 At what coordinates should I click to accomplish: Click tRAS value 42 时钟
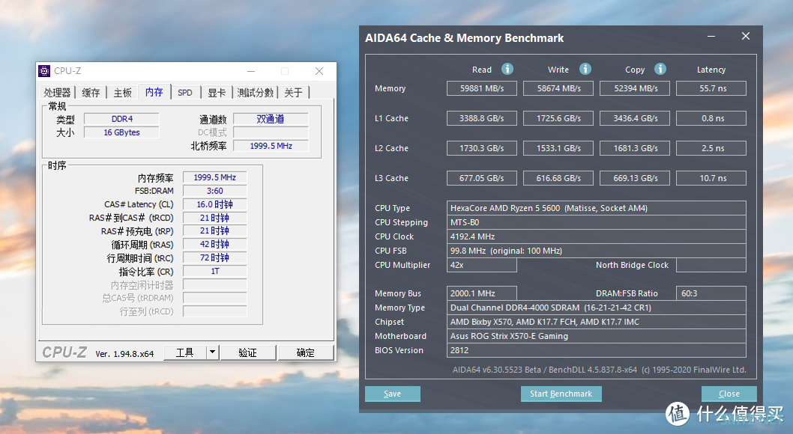coord(215,244)
